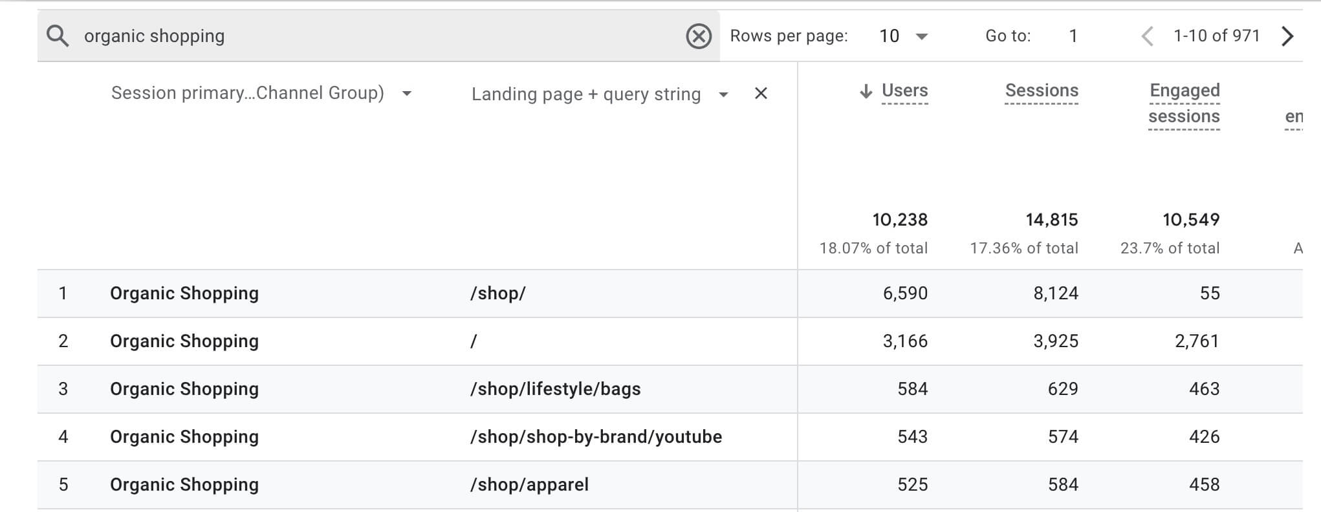Click Organic Shopping in row 3
The image size is (1321, 512).
tap(184, 389)
